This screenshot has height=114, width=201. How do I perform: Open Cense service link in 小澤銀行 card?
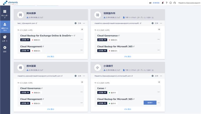pyautogui.click(x=102, y=88)
